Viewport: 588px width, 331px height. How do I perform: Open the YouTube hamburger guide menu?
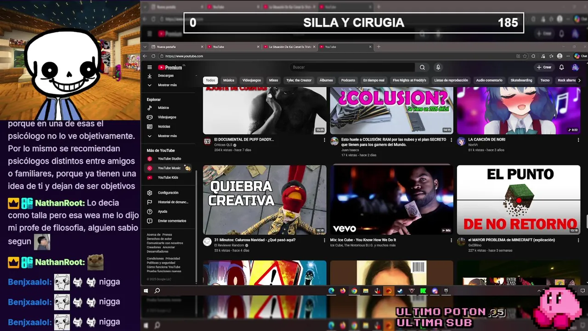(x=149, y=67)
